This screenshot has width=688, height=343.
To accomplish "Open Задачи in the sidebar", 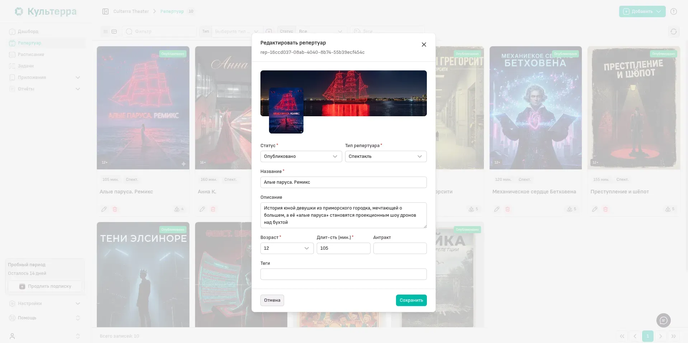I will tap(46, 66).
